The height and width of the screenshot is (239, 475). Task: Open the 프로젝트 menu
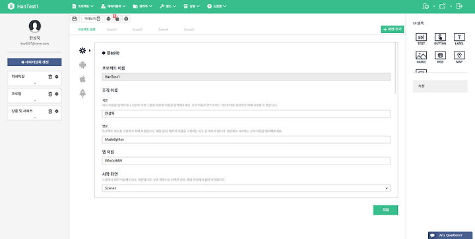pyautogui.click(x=82, y=6)
